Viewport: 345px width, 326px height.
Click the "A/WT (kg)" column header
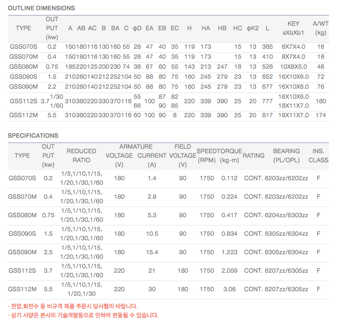[320, 28]
